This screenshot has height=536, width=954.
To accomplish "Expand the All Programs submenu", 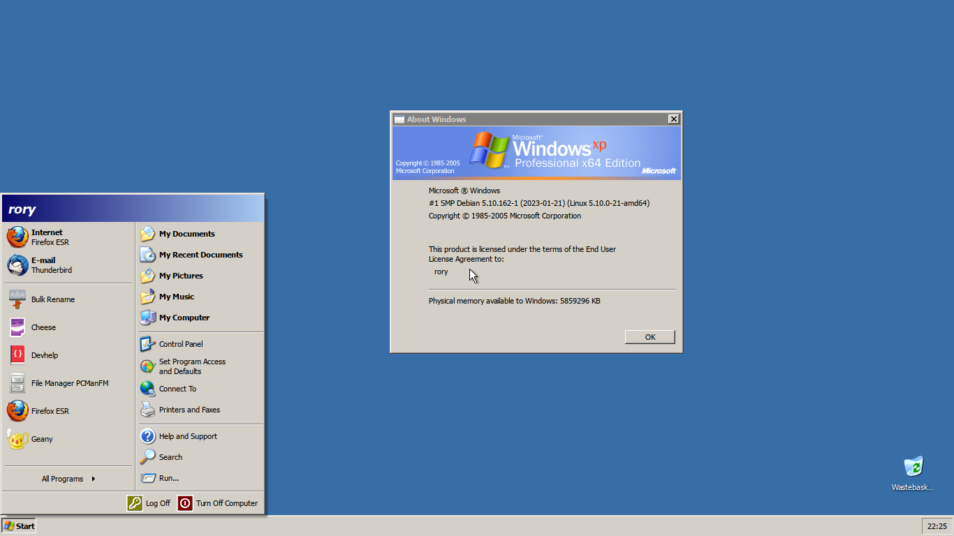I will [x=68, y=479].
